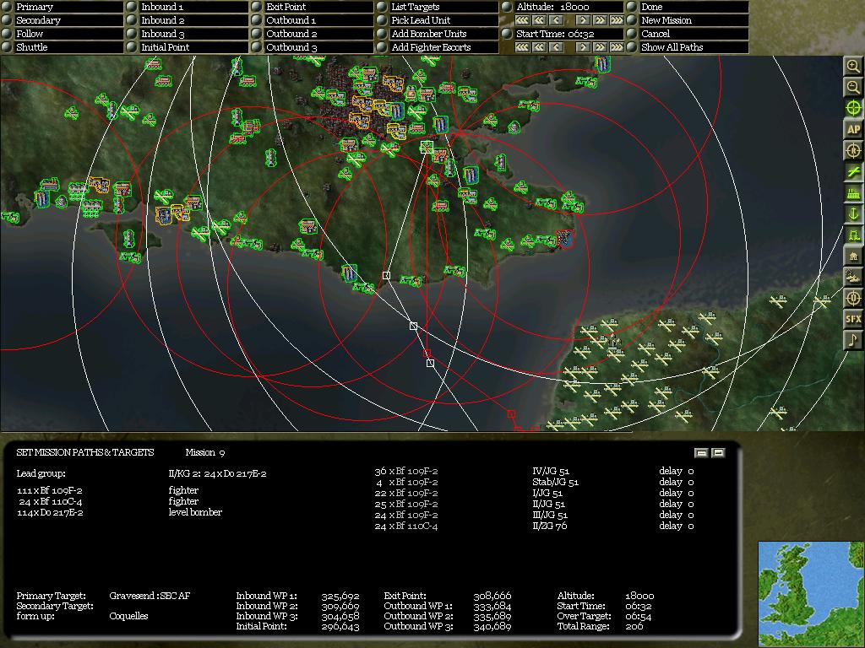Select the white waypoint square on the south coast
This screenshot has width=865, height=648.
pos(386,275)
